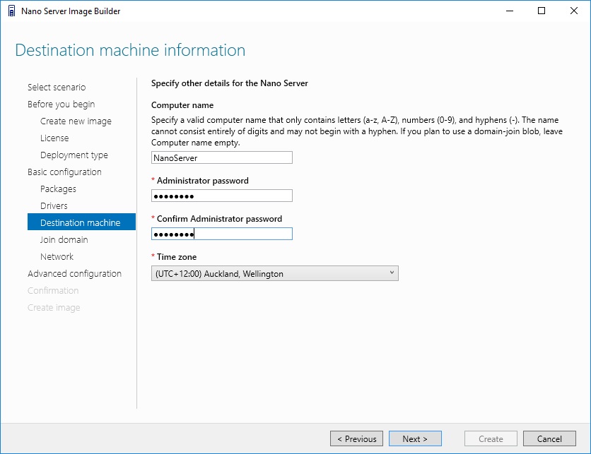Screen dimensions: 591x454
Task: Select the highlighted Destination machine step
Action: point(81,222)
